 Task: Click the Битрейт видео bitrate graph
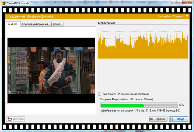(143, 41)
